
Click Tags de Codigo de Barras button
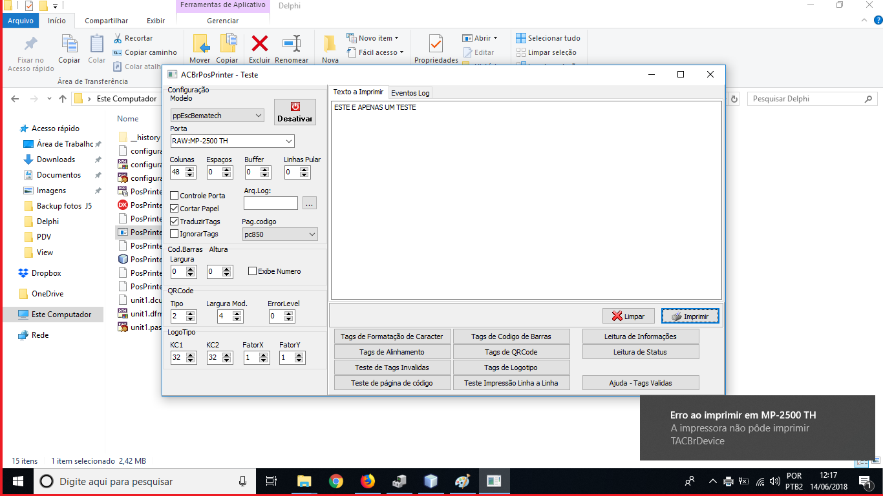coord(511,336)
